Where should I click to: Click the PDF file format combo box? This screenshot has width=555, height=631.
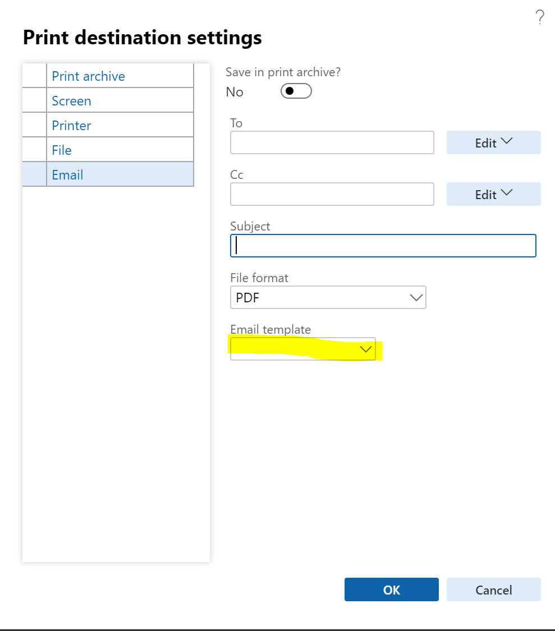click(x=328, y=297)
